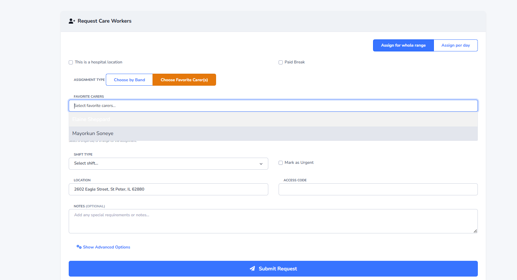Enable the Paid Break checkbox
Screen dimensions: 517x280
click(281, 62)
